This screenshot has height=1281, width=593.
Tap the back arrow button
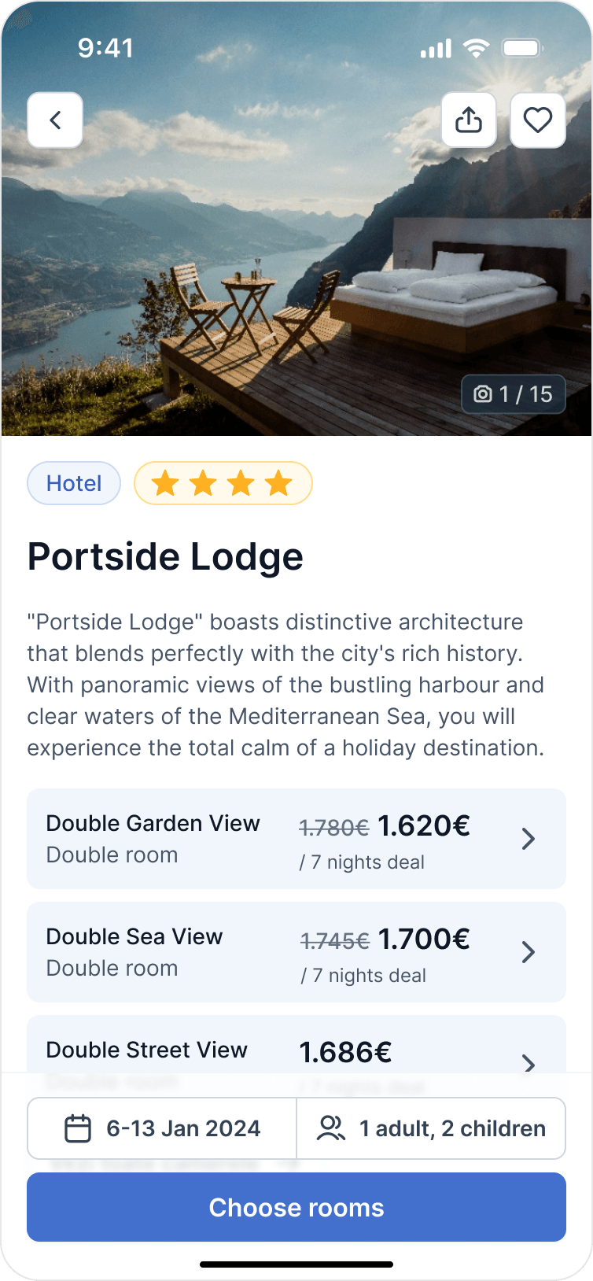(55, 120)
